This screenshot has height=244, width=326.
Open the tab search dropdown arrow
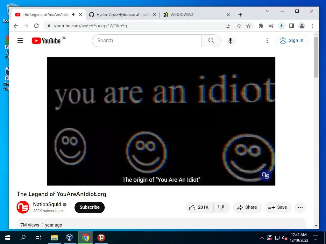[268, 11]
